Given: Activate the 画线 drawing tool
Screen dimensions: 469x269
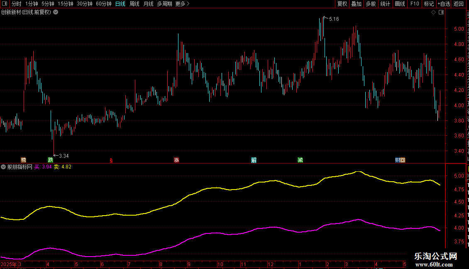Looking at the screenshot, I should (x=400, y=4).
